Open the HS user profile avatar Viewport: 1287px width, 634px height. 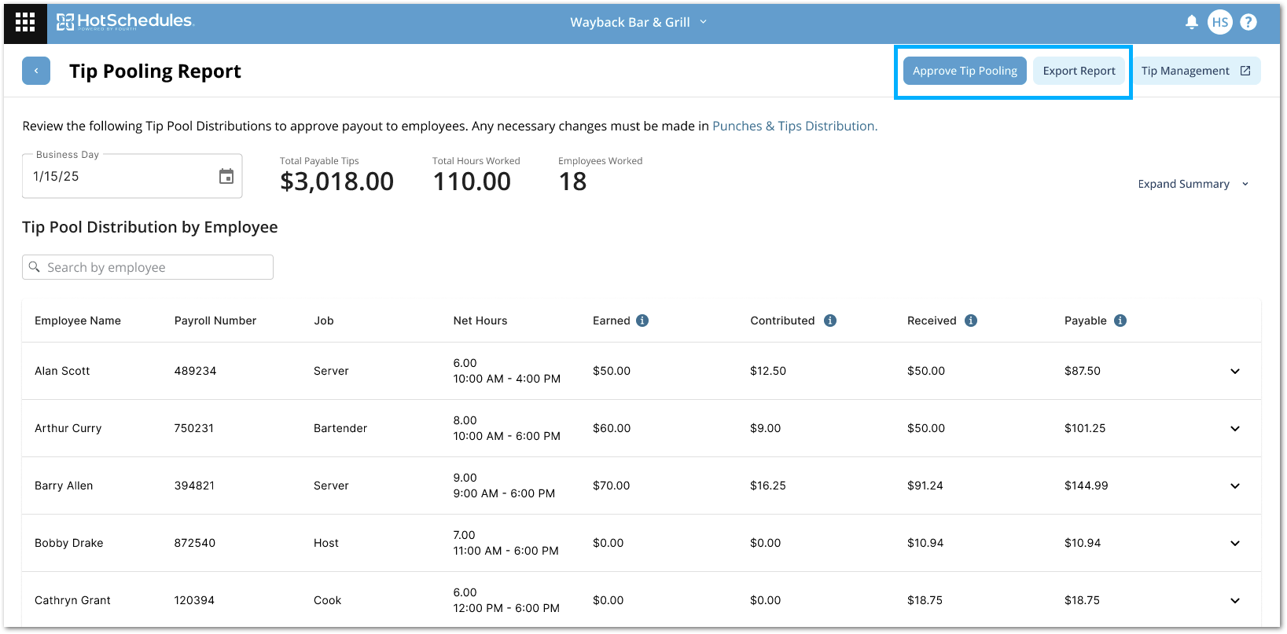[1219, 22]
